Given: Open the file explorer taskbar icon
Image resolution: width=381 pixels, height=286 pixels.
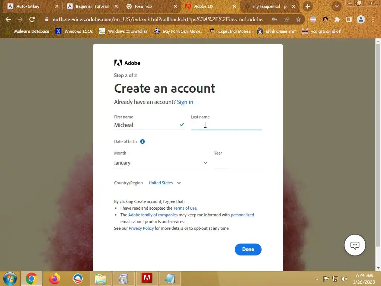Looking at the screenshot, I should [x=100, y=279].
